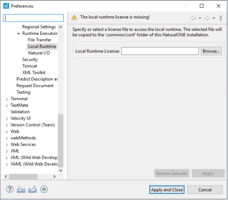
Task: Click the Import preferences icon
Action: (21, 189)
